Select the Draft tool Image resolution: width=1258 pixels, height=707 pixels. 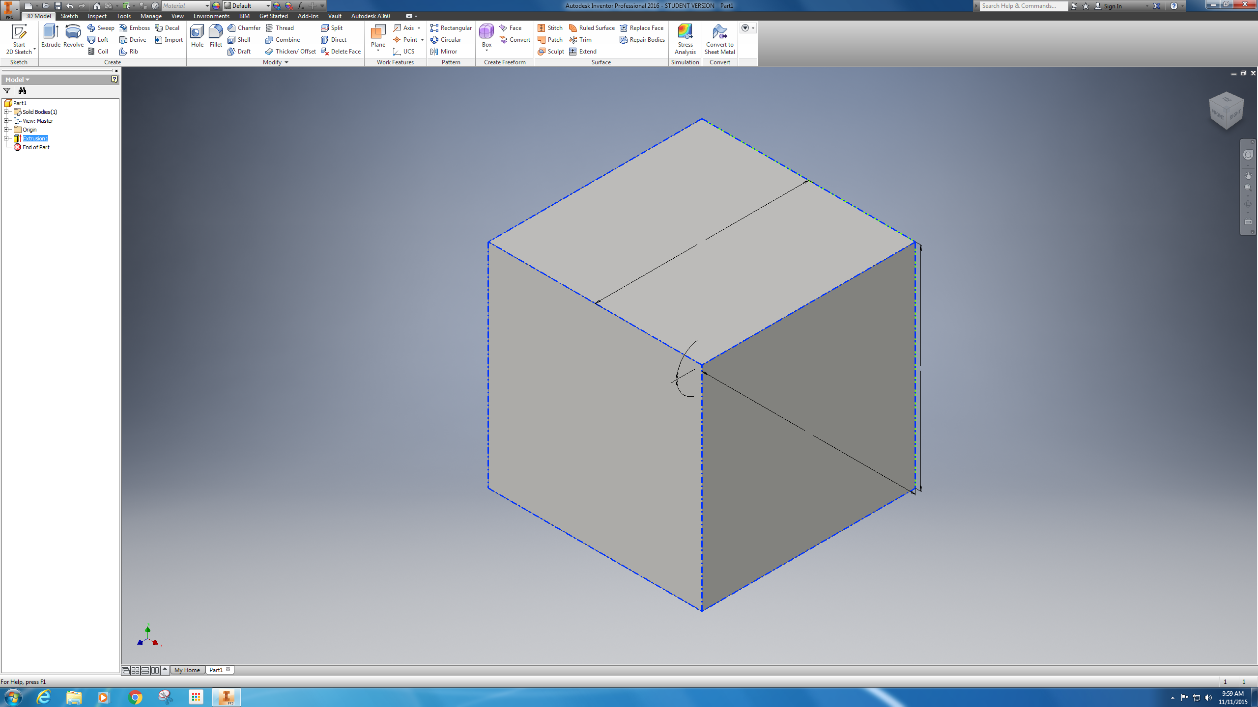239,52
